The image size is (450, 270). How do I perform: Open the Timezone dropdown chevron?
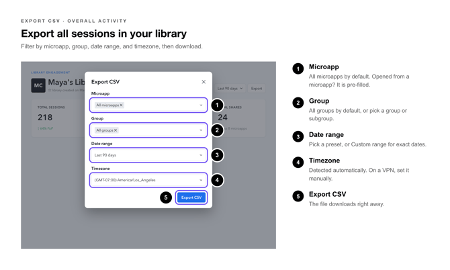tap(201, 180)
